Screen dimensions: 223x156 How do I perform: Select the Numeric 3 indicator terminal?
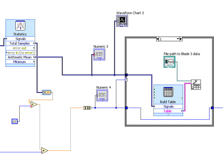(x=99, y=54)
